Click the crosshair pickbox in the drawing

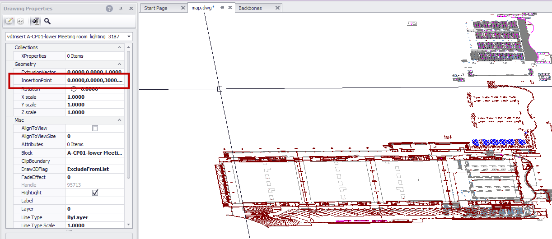[220, 89]
